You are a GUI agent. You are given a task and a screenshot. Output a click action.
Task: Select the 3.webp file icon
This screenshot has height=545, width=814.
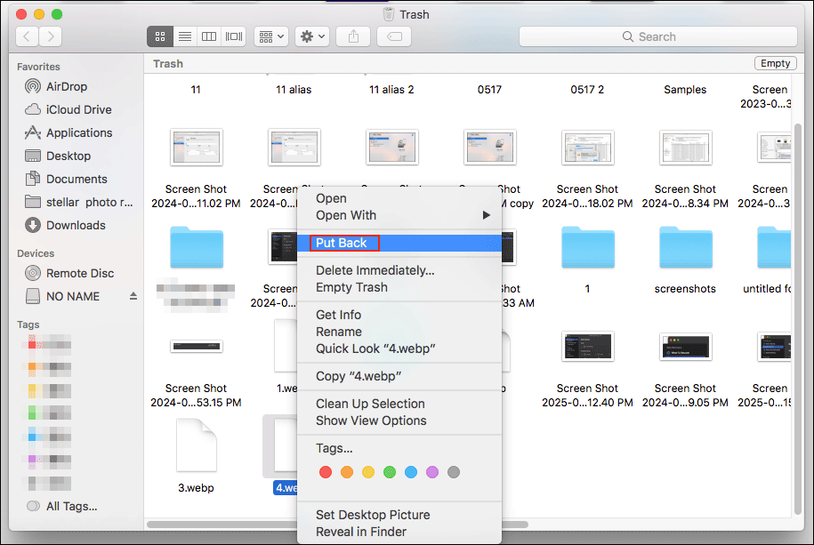(197, 445)
